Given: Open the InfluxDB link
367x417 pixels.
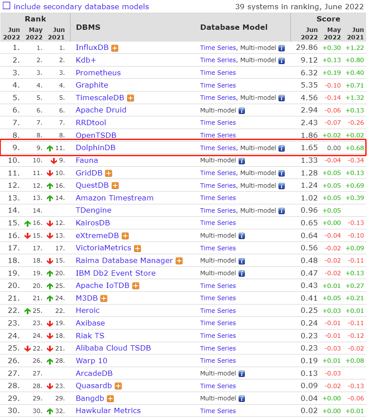Looking at the screenshot, I should click(x=92, y=47).
